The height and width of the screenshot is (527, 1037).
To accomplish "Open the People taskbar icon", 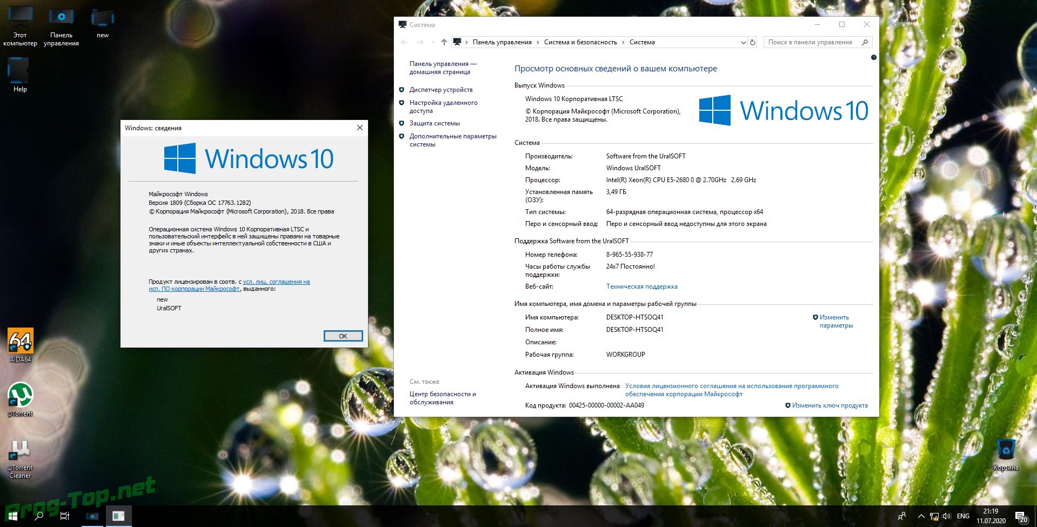I will click(901, 516).
